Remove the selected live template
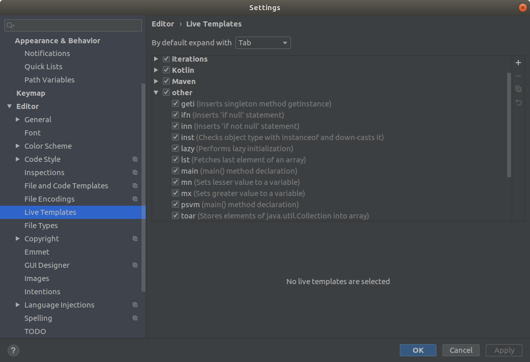Screen dimensions: 530x362 coord(518,75)
